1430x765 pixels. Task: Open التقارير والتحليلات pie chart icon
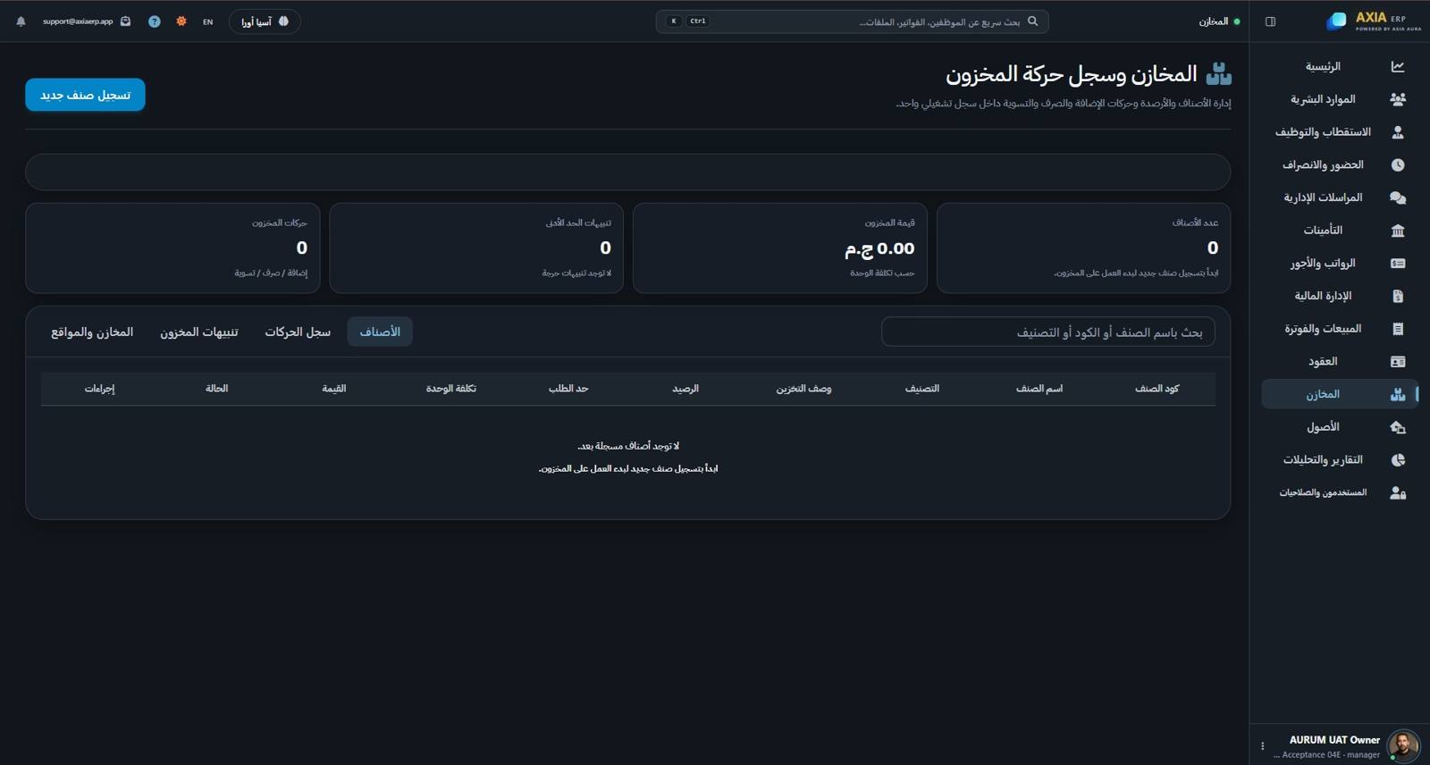pyautogui.click(x=1398, y=459)
